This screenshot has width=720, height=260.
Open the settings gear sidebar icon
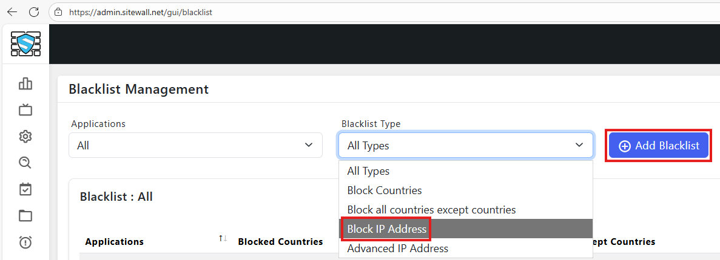[25, 136]
